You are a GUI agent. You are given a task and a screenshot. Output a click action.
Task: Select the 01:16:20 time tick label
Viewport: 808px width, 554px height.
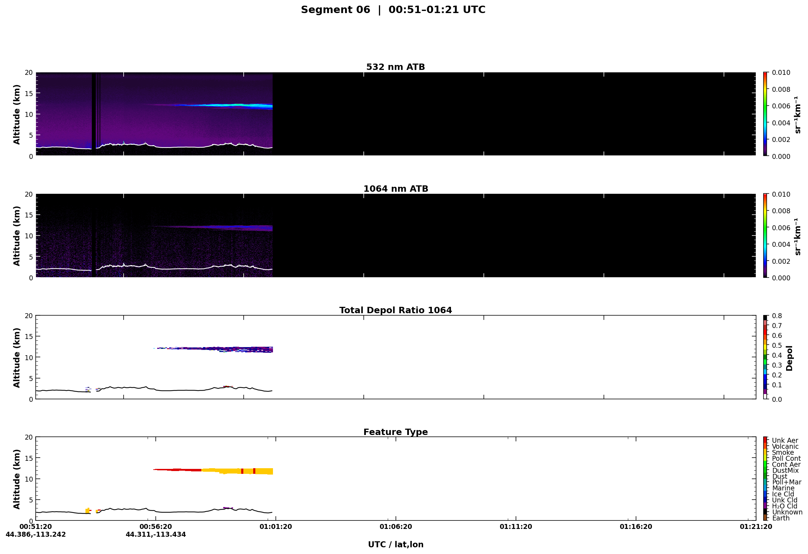pos(636,526)
